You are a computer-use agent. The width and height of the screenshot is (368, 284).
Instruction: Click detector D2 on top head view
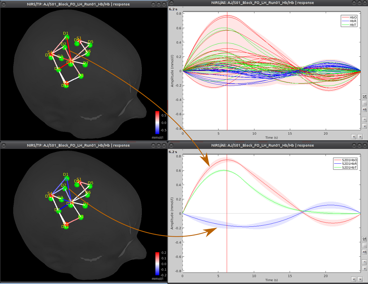coord(65,47)
